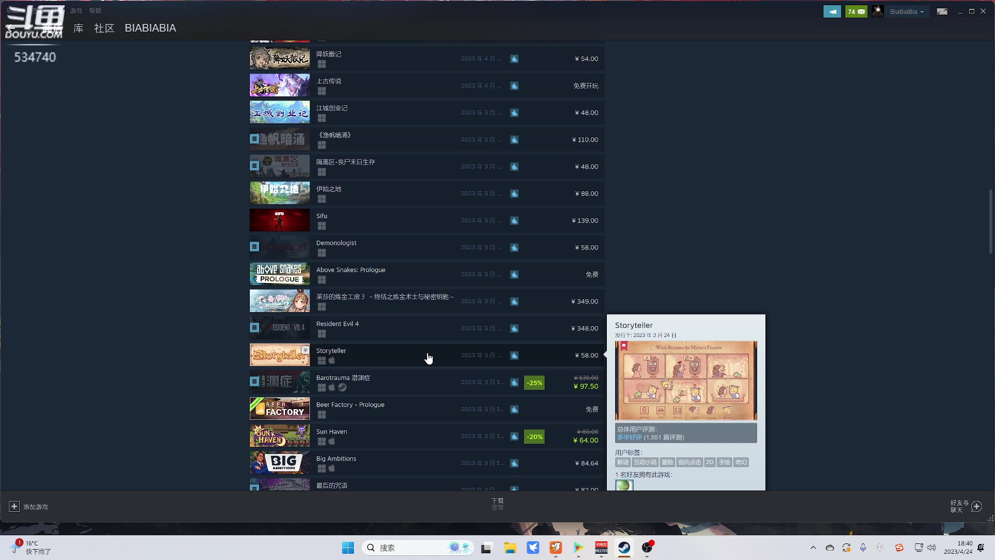Click the Beer Factory - Prologue title
Screen dimensions: 995x560
(350, 404)
